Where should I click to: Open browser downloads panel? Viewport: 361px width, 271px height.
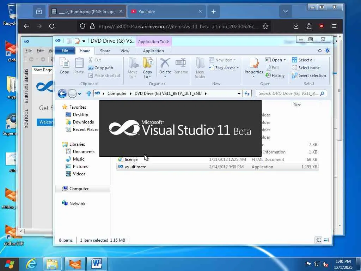coord(296,26)
